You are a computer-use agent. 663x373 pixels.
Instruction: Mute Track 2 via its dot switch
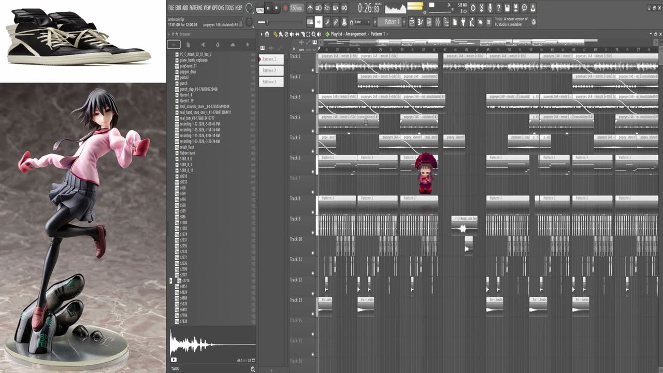pyautogui.click(x=313, y=90)
